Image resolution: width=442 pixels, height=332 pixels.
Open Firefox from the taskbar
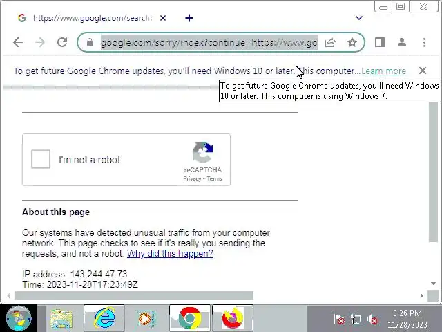click(233, 318)
